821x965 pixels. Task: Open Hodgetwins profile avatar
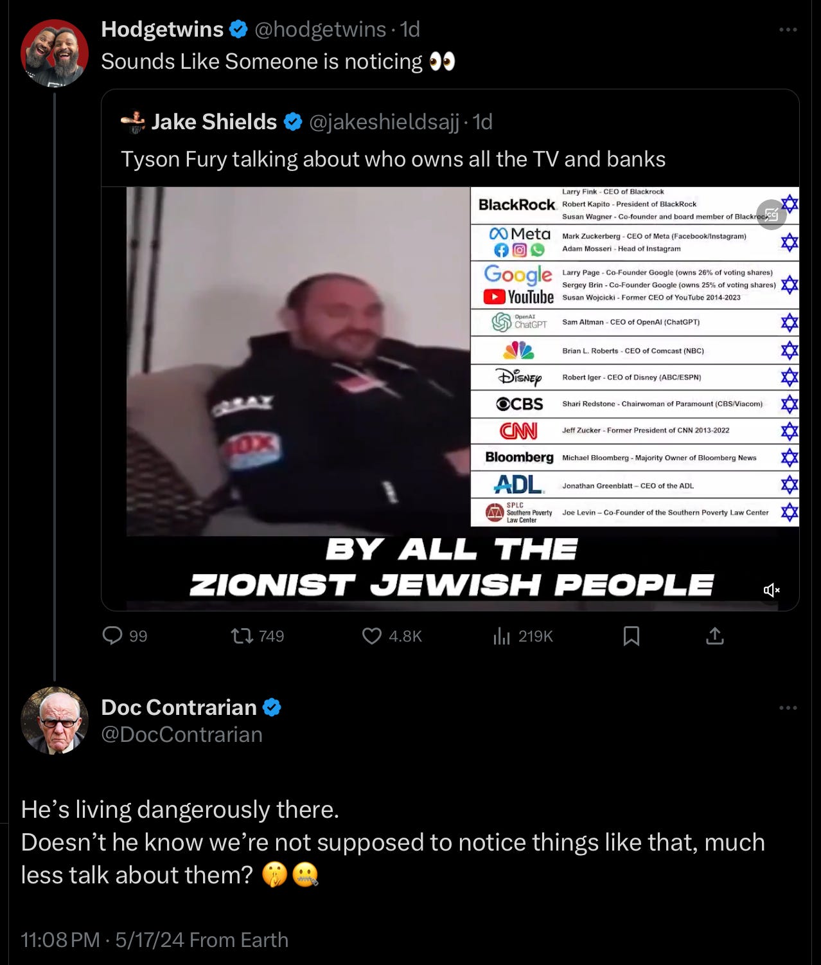55,53
